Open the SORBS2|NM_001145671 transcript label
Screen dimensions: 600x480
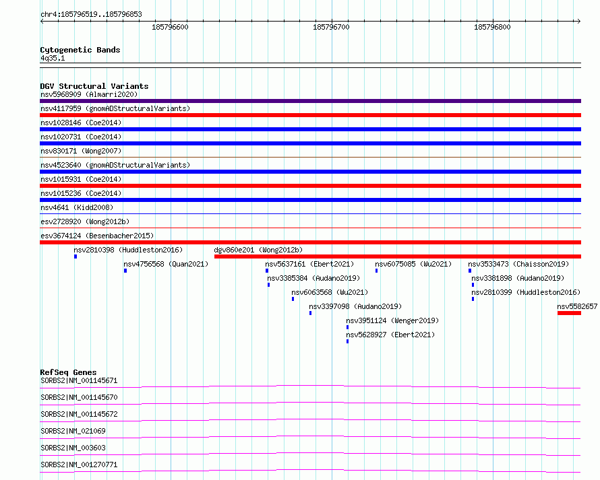tap(79, 380)
